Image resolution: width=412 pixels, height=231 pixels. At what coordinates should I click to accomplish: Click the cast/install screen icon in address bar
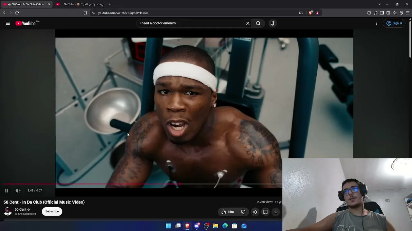301,13
